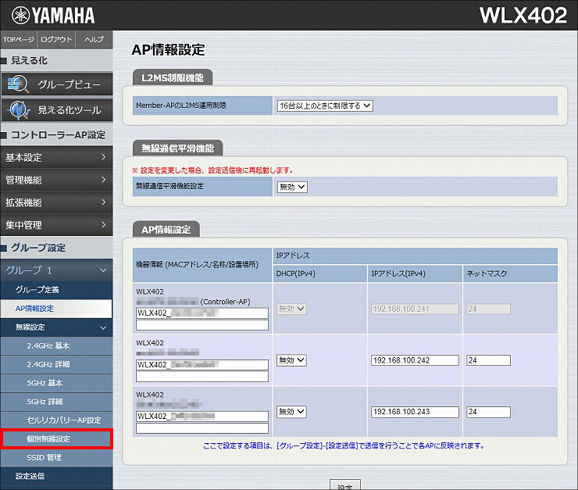This screenshot has width=578, height=490.
Task: Click the 見える化 section heading
Action: point(29,60)
